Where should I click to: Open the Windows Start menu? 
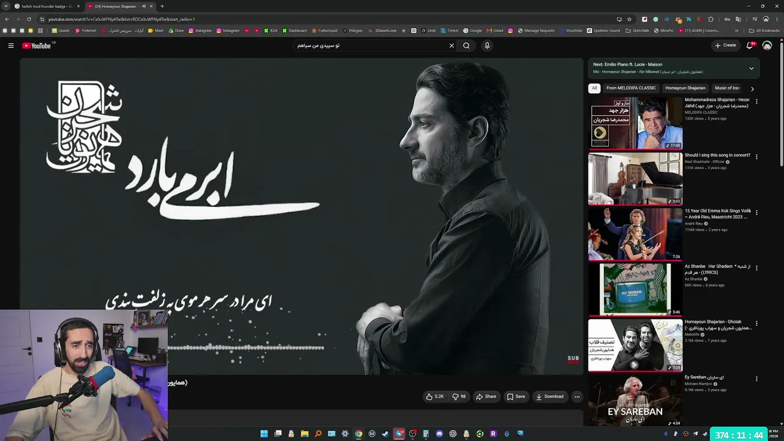pos(264,434)
